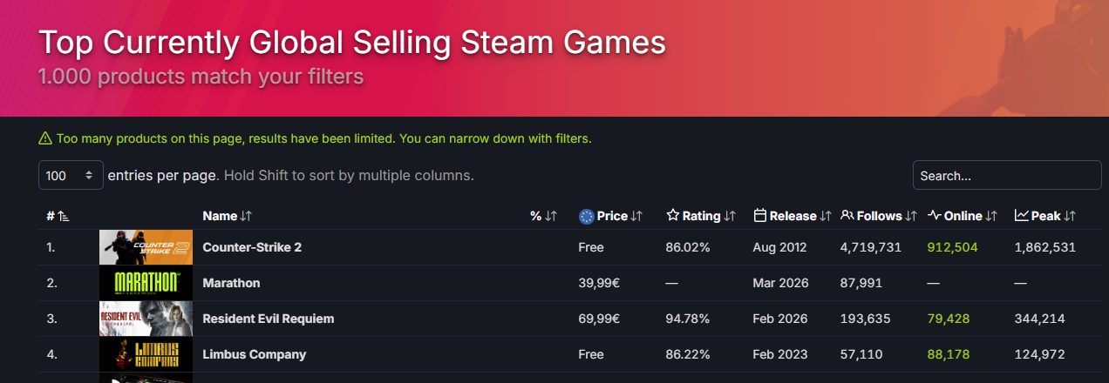Open Marathon game page link

pyautogui.click(x=231, y=283)
